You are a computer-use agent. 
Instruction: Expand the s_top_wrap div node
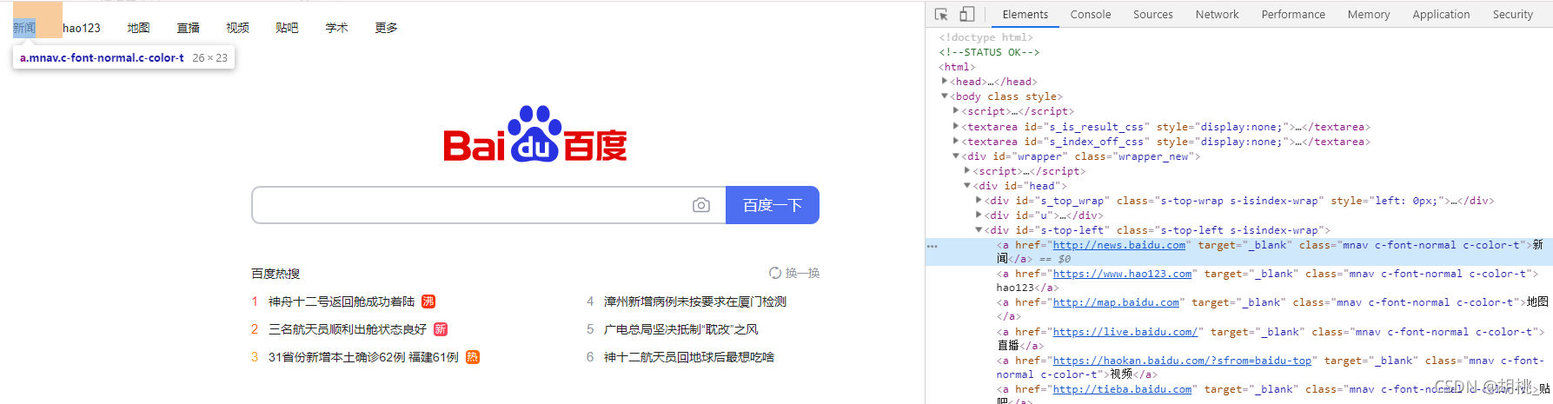point(979,201)
